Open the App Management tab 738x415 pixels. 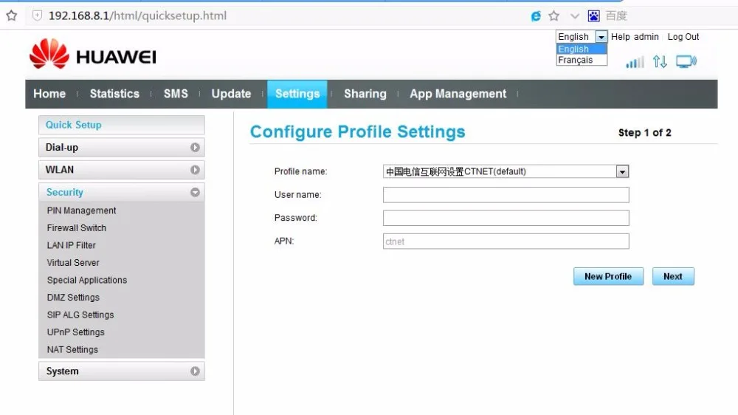458,94
